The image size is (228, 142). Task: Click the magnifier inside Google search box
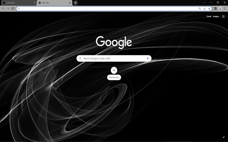(x=80, y=58)
